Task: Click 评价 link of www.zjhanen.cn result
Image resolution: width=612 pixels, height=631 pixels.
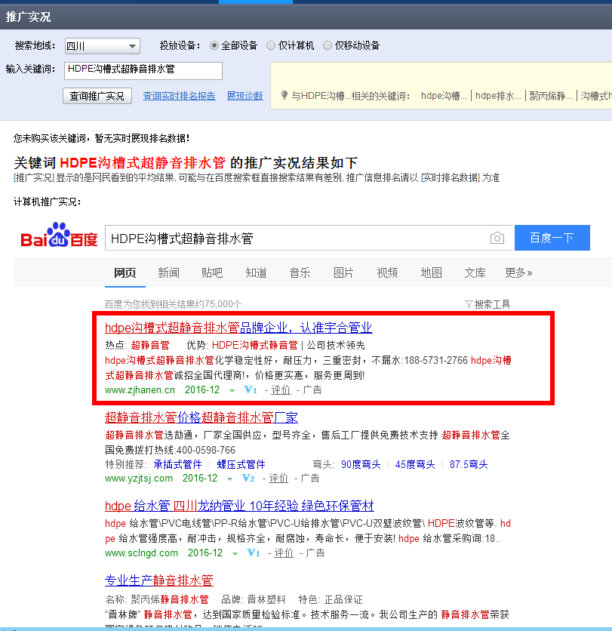Action: [281, 389]
